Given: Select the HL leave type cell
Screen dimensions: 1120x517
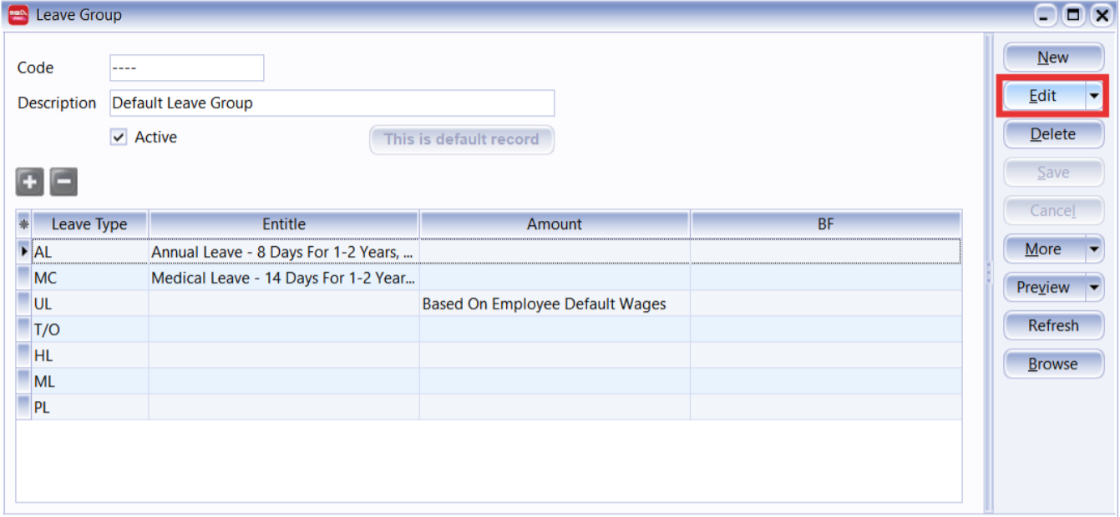Looking at the screenshot, I should [90, 355].
